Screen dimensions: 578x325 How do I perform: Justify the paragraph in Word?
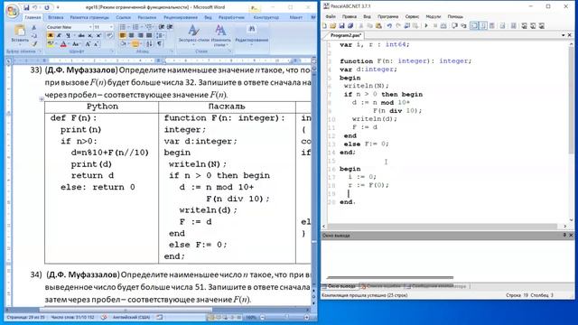coord(149,35)
